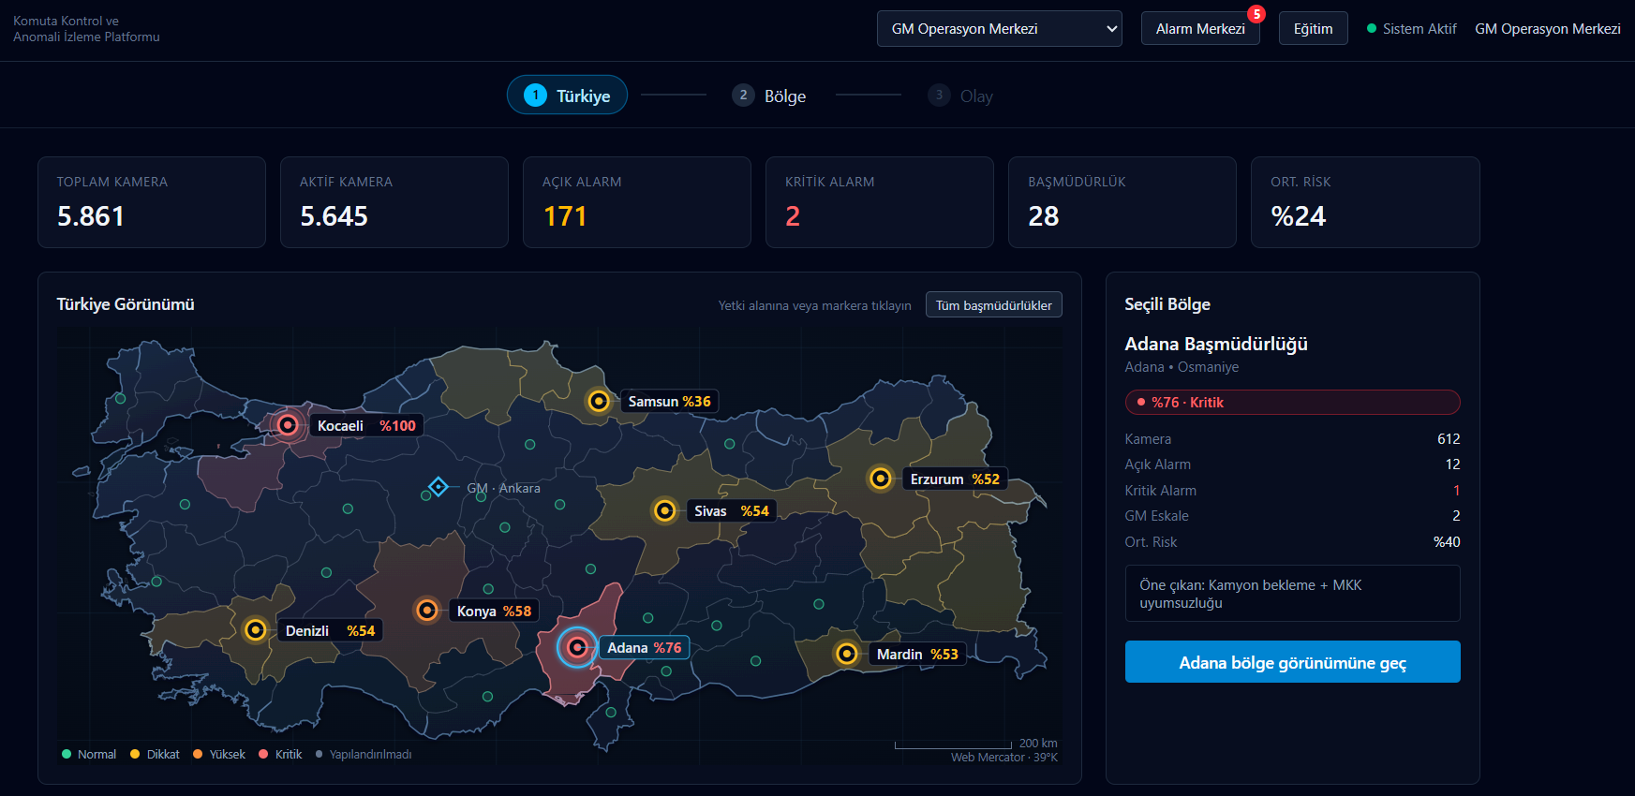This screenshot has height=796, width=1635.
Task: Click the Sivas map marker icon
Action: pyautogui.click(x=664, y=510)
